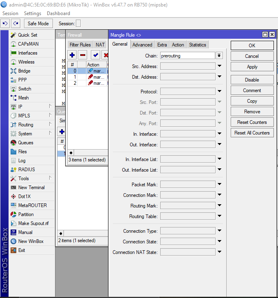Expand the Packet Mark field
The height and width of the screenshot is (298, 278).
click(219, 184)
